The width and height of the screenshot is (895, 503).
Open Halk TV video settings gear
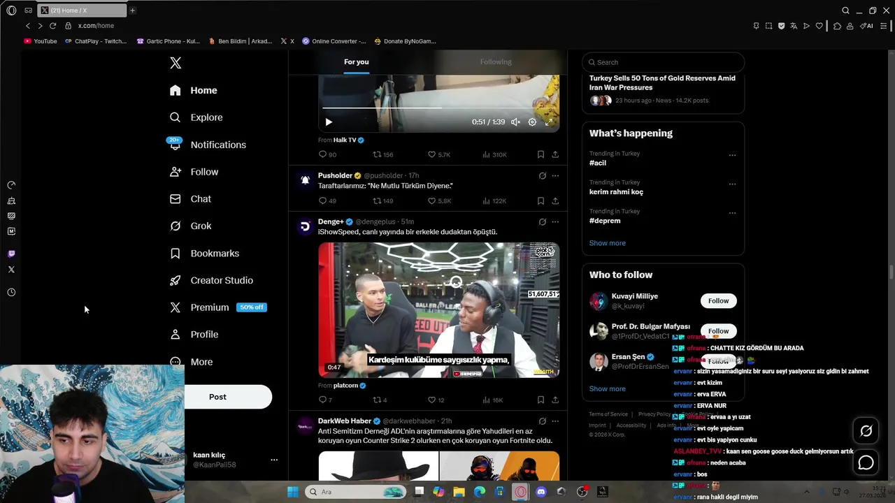(x=532, y=122)
